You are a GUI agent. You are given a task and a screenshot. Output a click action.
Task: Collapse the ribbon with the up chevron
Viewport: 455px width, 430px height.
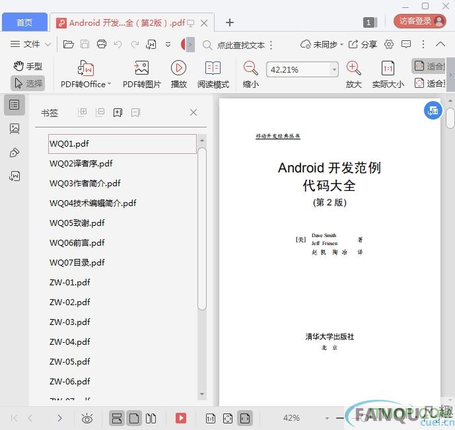coord(440,44)
